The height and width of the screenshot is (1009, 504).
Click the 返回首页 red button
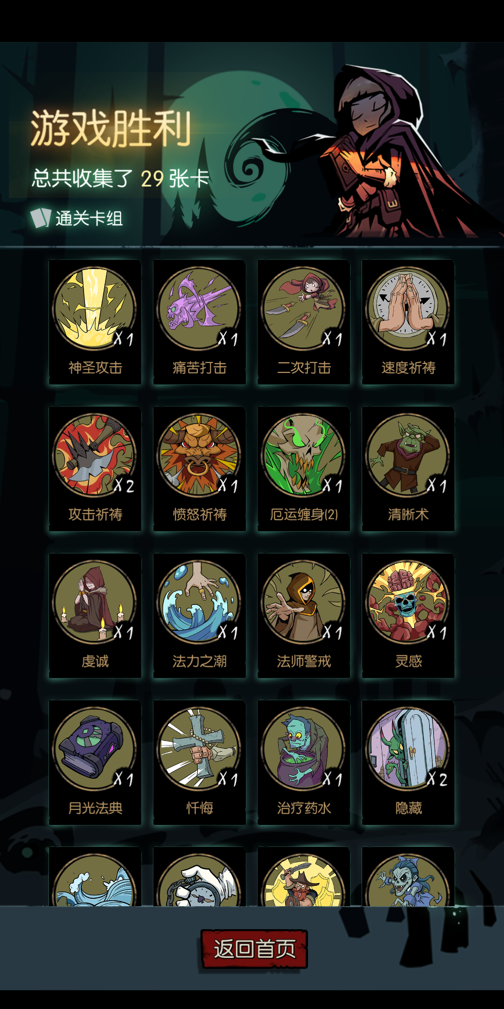[x=254, y=949]
